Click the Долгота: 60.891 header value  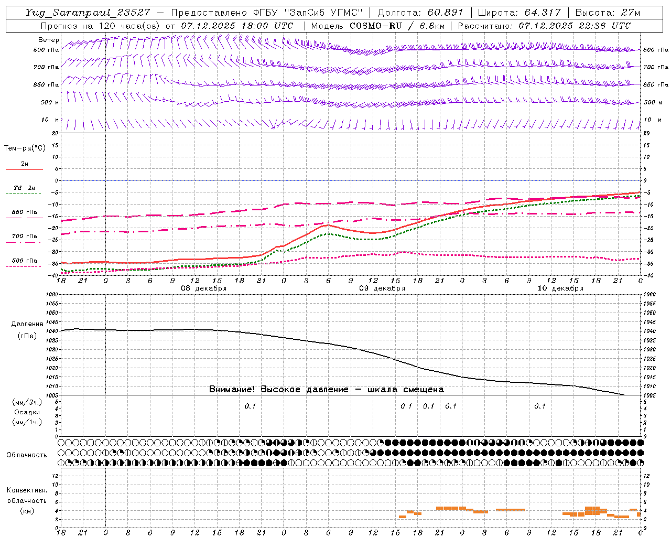420,13
